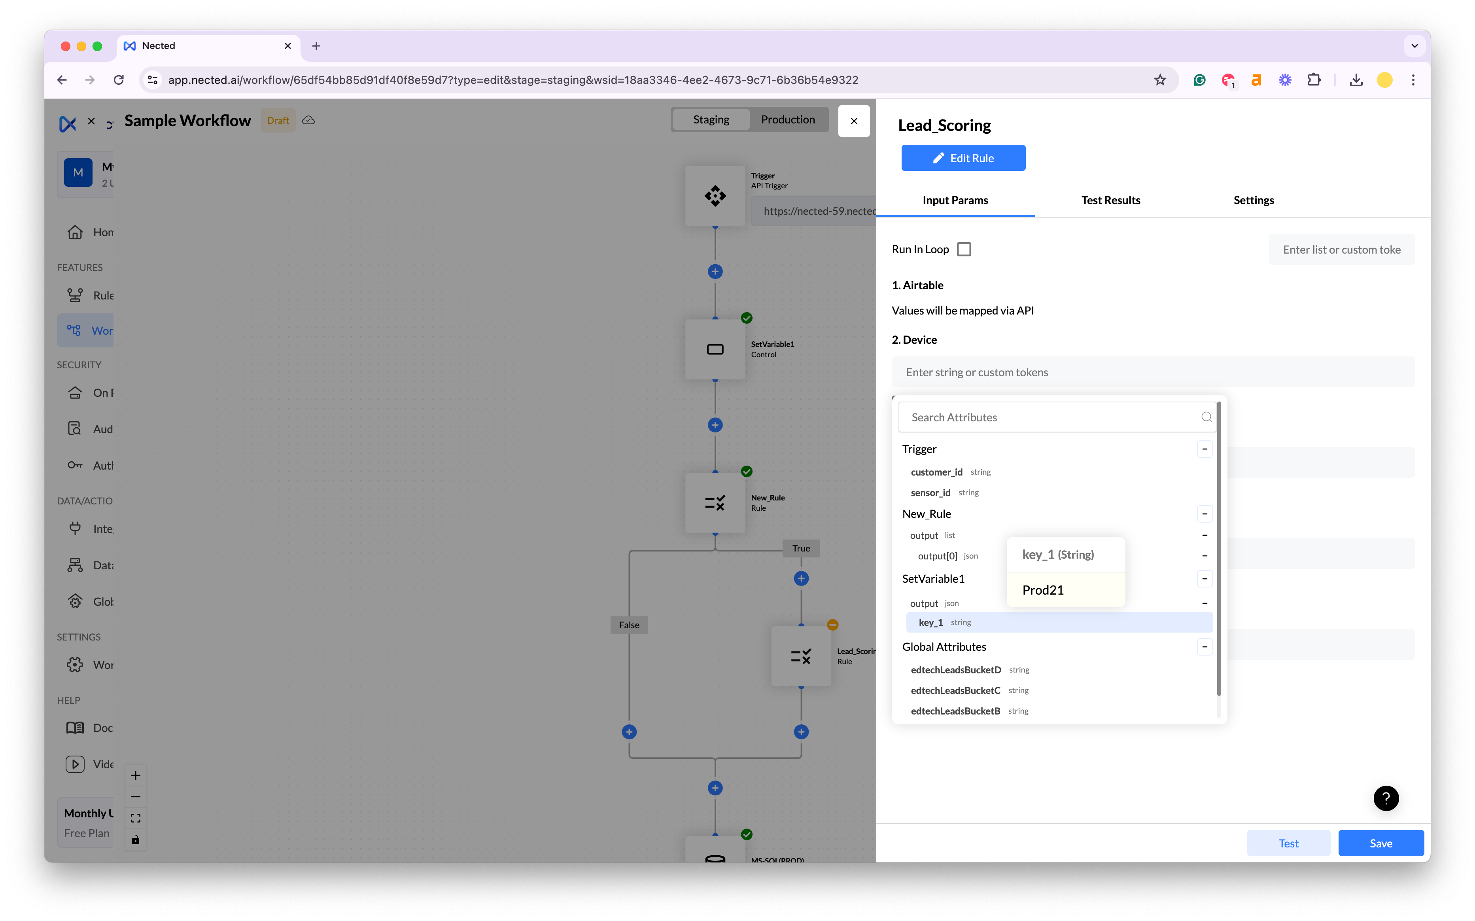Viewport: 1475px width, 921px height.
Task: Collapse the SetVariable1 attributes group
Action: [1204, 579]
